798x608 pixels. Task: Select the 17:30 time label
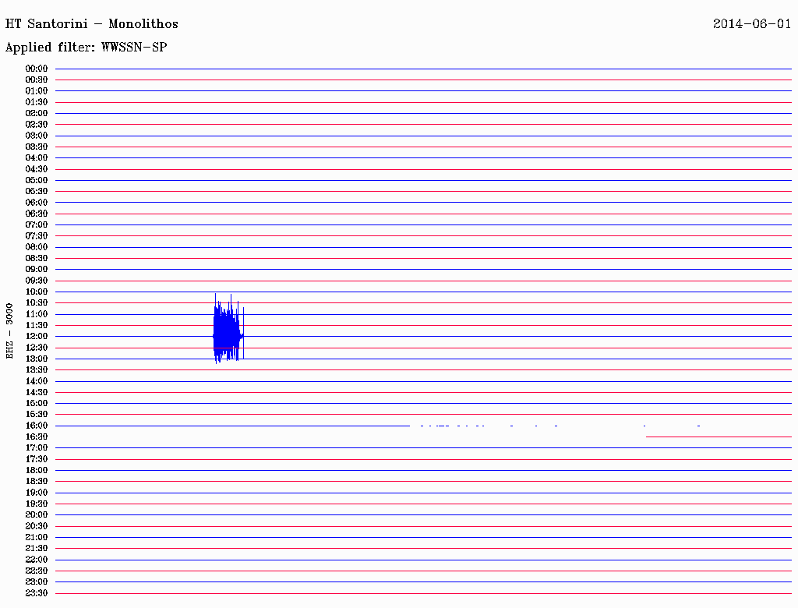pyautogui.click(x=37, y=459)
